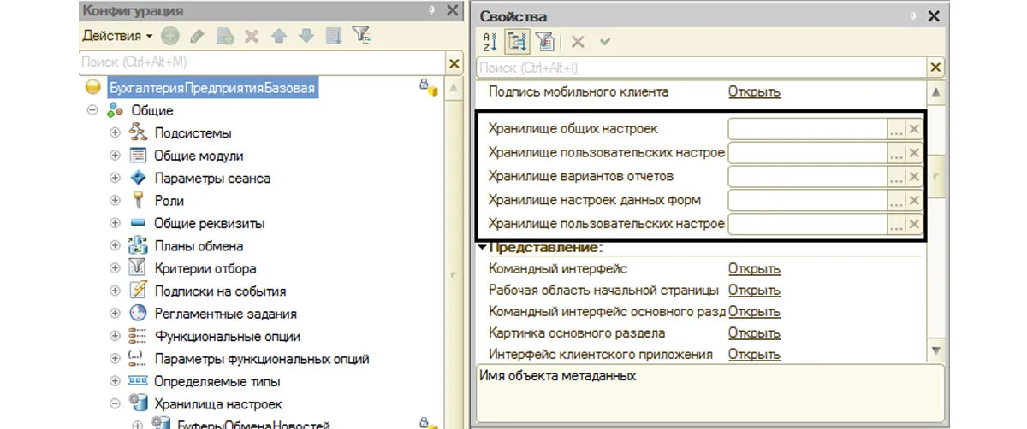Open the Действия dropdown menu
The image size is (1027, 429).
point(117,36)
